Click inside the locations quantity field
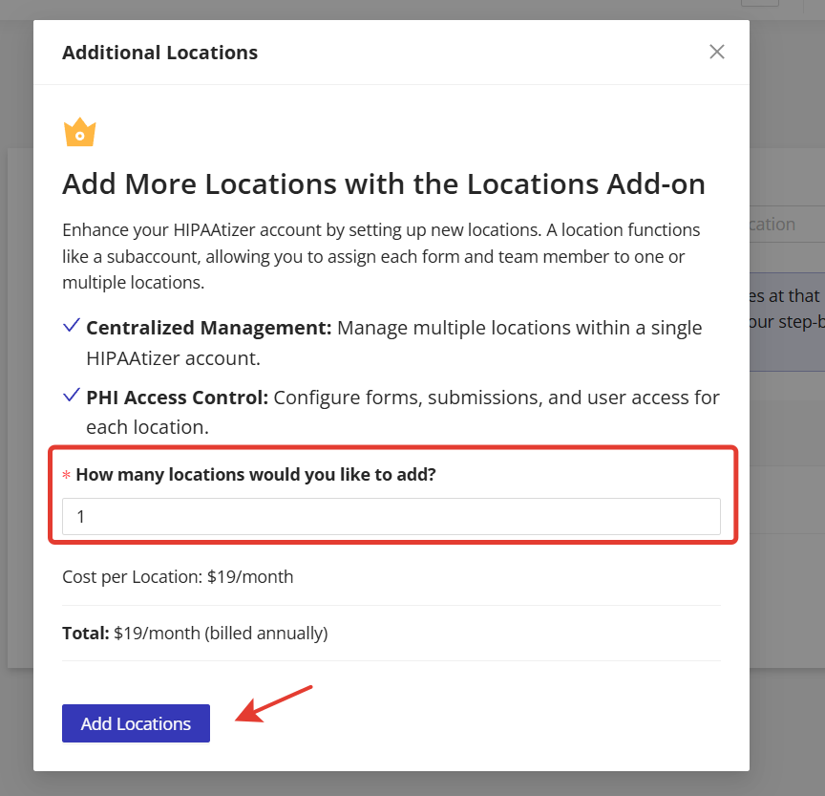 pyautogui.click(x=391, y=516)
